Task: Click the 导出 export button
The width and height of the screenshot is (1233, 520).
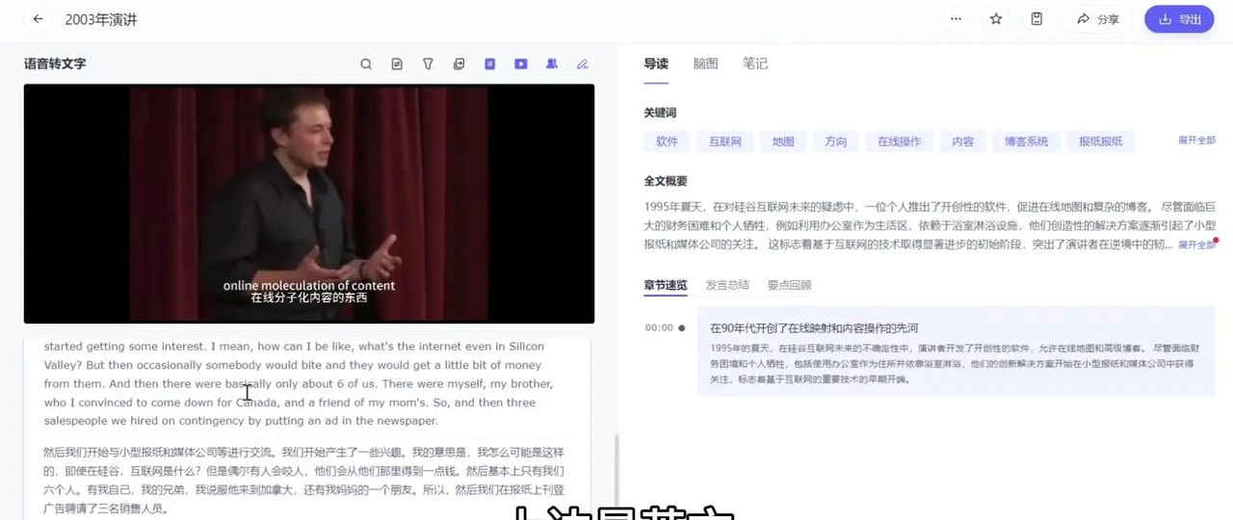Action: (x=1179, y=19)
